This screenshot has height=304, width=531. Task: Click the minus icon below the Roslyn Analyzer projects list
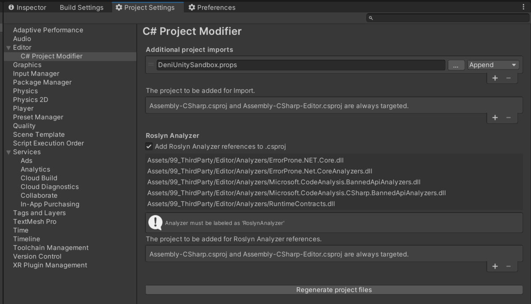coord(508,266)
